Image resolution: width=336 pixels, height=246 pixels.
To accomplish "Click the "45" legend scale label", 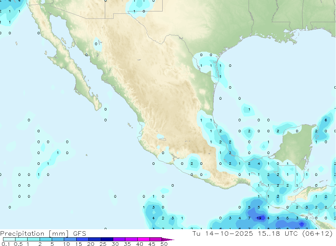I will point(152,244).
